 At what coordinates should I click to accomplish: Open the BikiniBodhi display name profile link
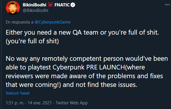coord(34,5)
